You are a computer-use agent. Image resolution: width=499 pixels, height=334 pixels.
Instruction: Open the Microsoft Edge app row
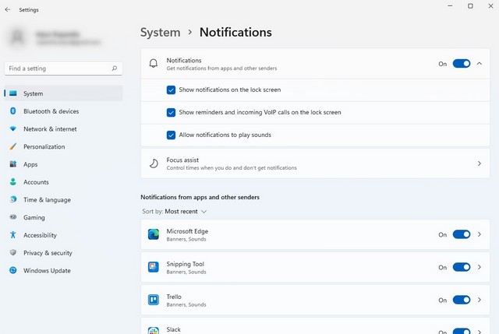(x=315, y=234)
